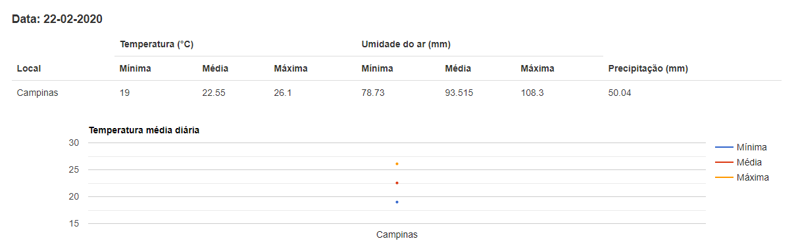Click the precipitation value 50.04
The height and width of the screenshot is (241, 796).
(620, 93)
